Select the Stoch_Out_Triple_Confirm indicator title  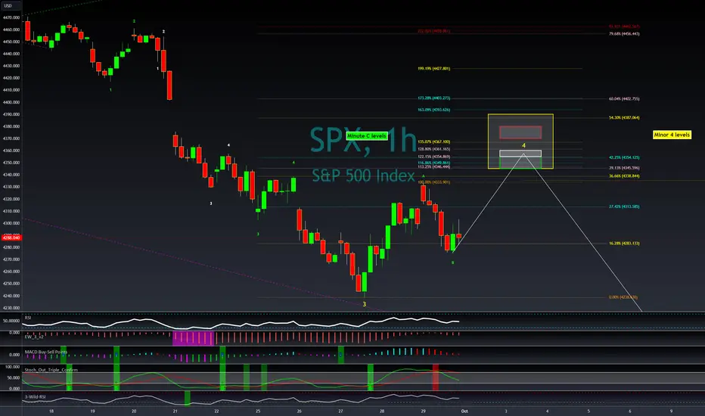51,370
